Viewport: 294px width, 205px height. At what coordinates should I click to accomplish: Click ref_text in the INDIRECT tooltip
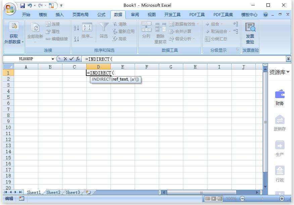[120, 79]
